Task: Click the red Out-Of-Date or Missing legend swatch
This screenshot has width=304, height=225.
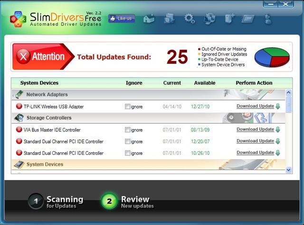Action: coord(199,49)
